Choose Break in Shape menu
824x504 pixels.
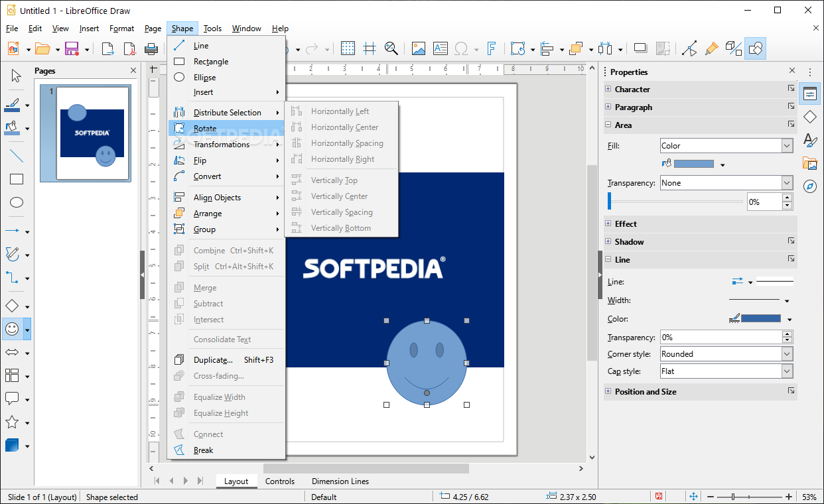click(226, 450)
